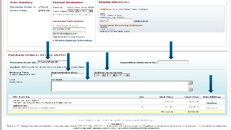Open the Deliver on or before year dropdown
This screenshot has height=130, width=231.
tap(124, 75)
